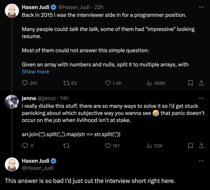The image size is (210, 190).
Task: Open more options on Hasen Judi's last reply
Action: pos(201,161)
